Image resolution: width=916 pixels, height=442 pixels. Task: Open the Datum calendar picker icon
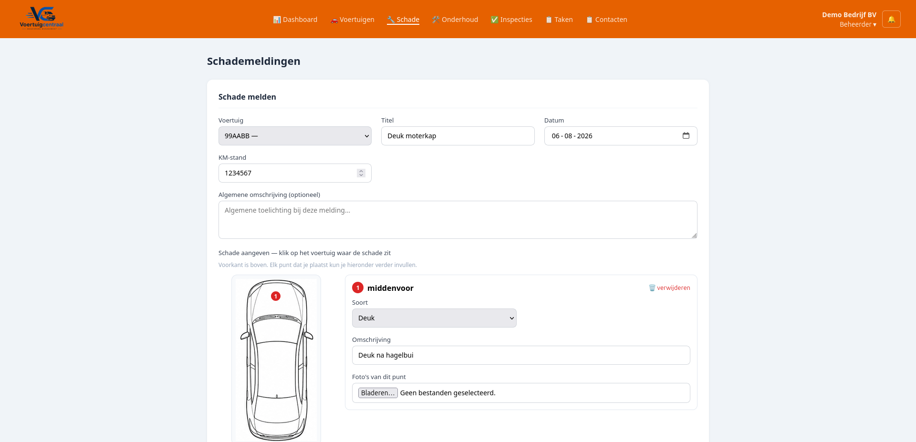click(686, 135)
